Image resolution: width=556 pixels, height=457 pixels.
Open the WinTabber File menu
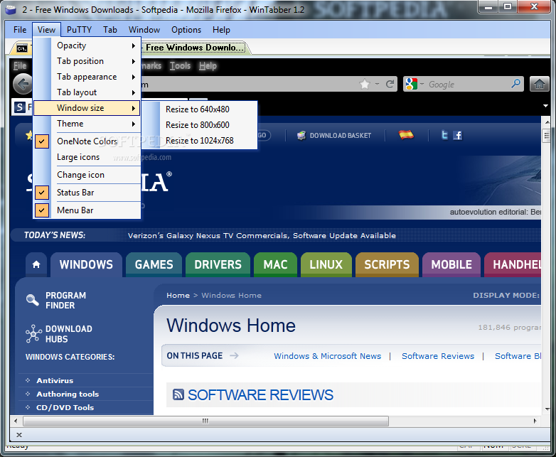20,30
